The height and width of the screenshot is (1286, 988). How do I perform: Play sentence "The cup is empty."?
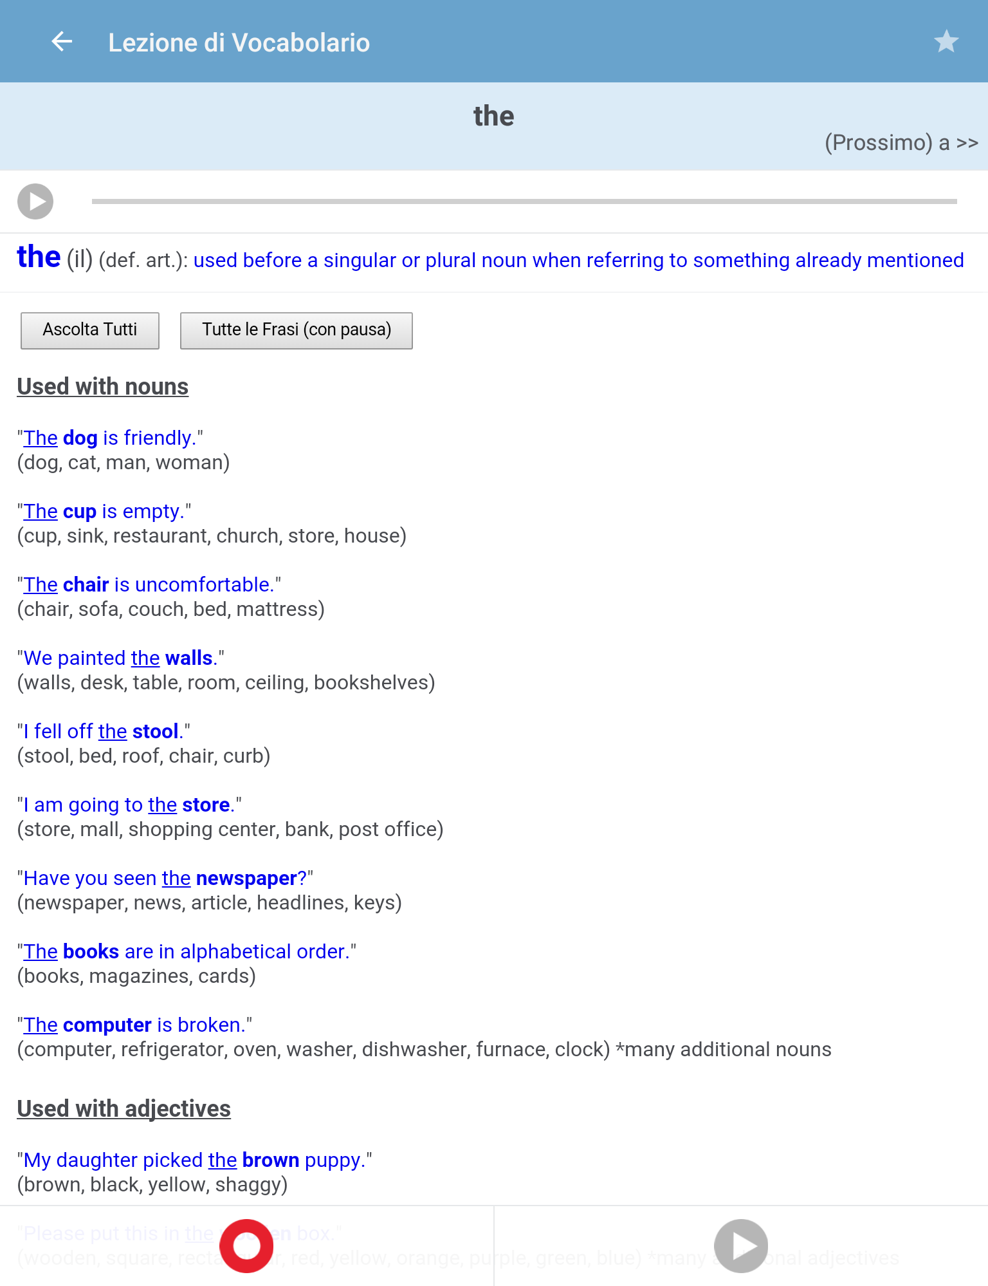pos(104,511)
